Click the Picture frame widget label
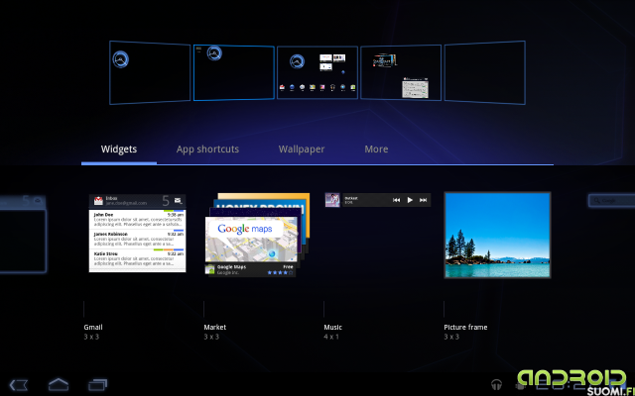635x396 pixels. point(465,327)
